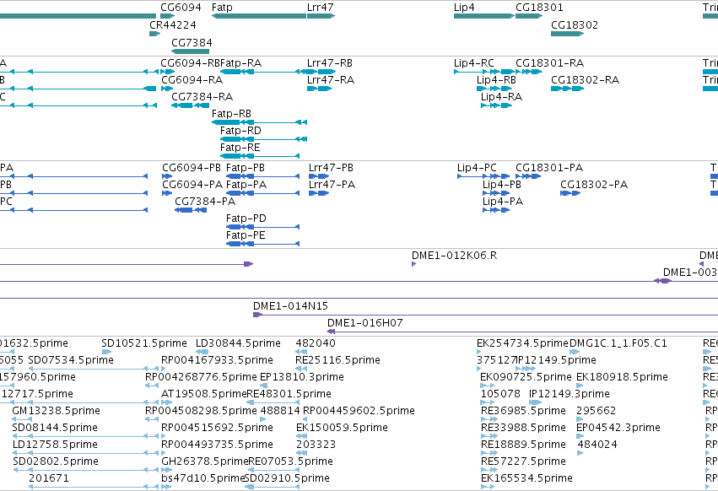Select transcript Lip4-RC
The height and width of the screenshot is (491, 718).
pyautogui.click(x=474, y=63)
